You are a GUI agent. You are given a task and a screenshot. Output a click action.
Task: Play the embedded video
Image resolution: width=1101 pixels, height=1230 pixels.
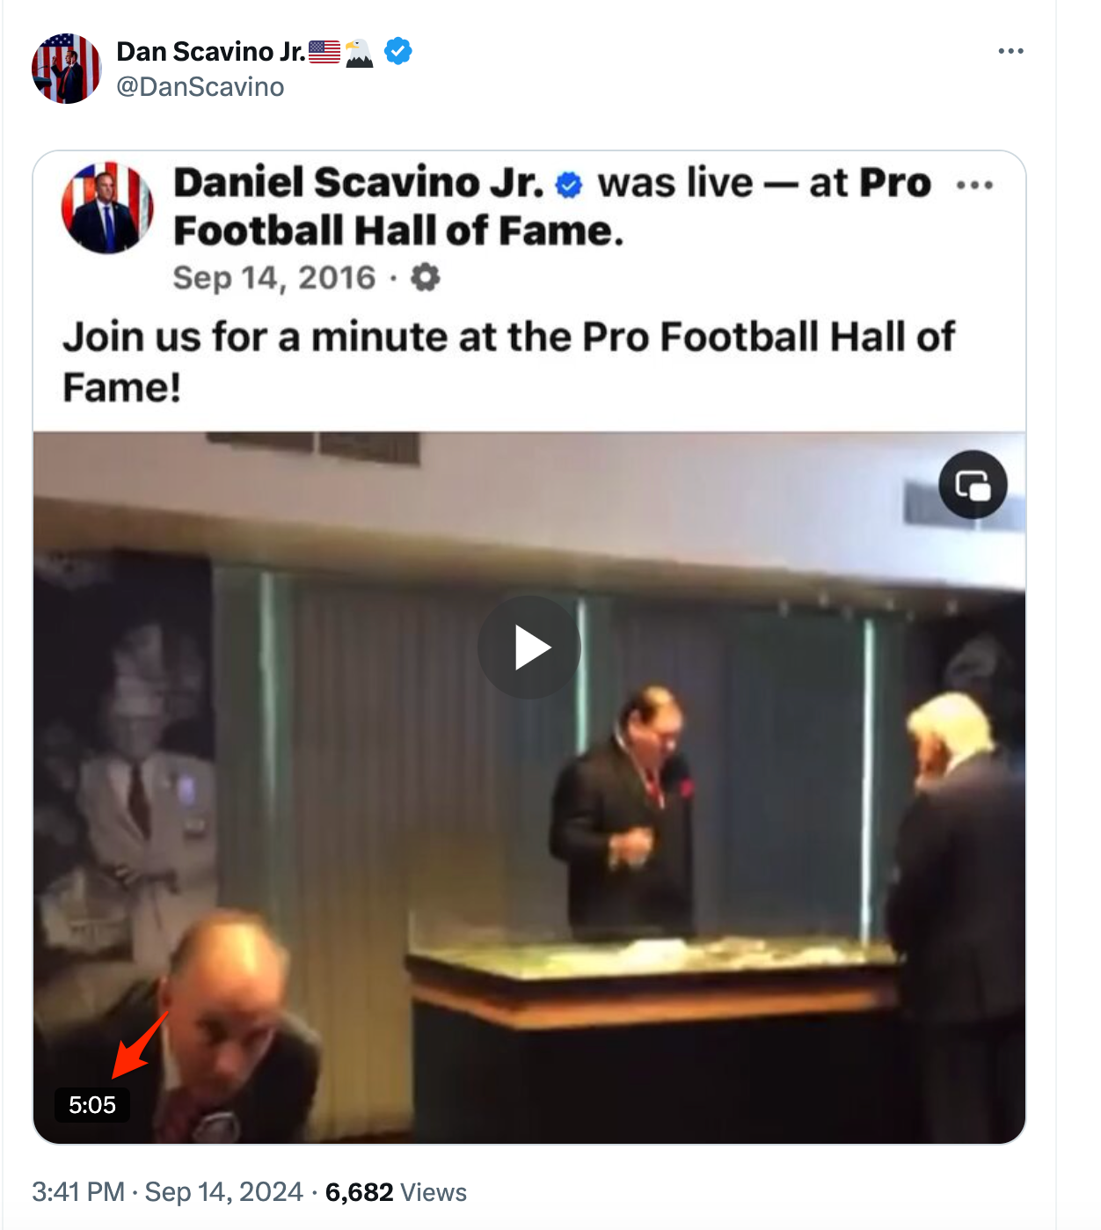pyautogui.click(x=529, y=648)
